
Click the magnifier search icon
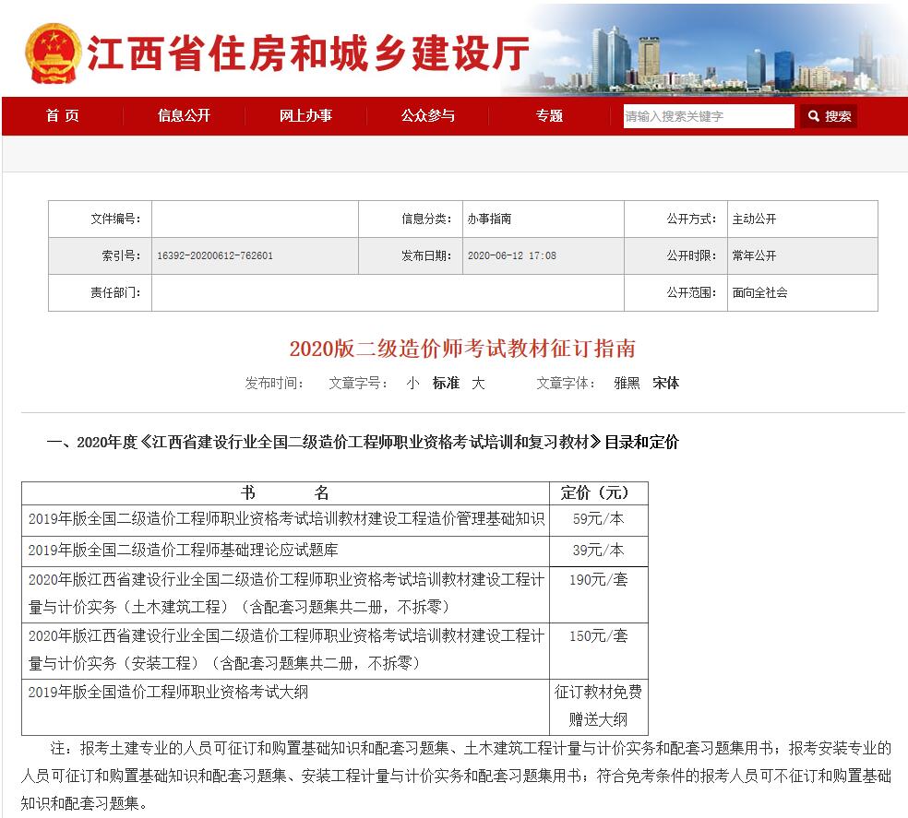click(814, 116)
